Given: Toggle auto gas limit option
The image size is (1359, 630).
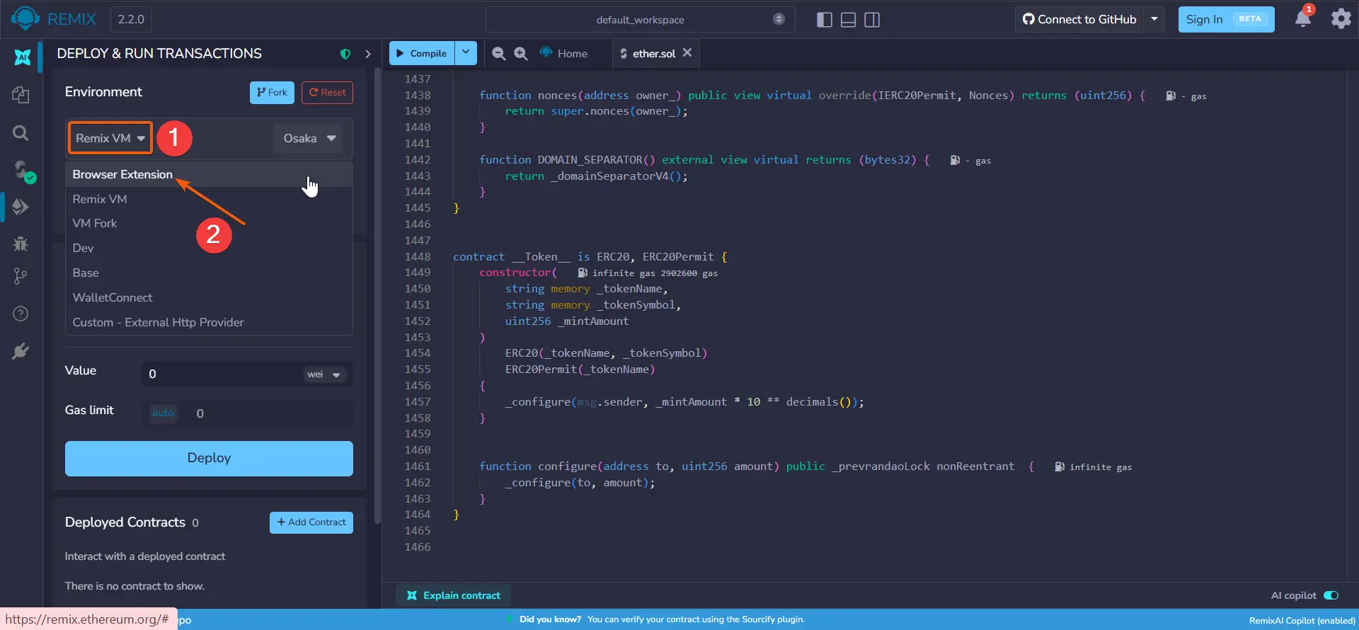Looking at the screenshot, I should [x=163, y=413].
